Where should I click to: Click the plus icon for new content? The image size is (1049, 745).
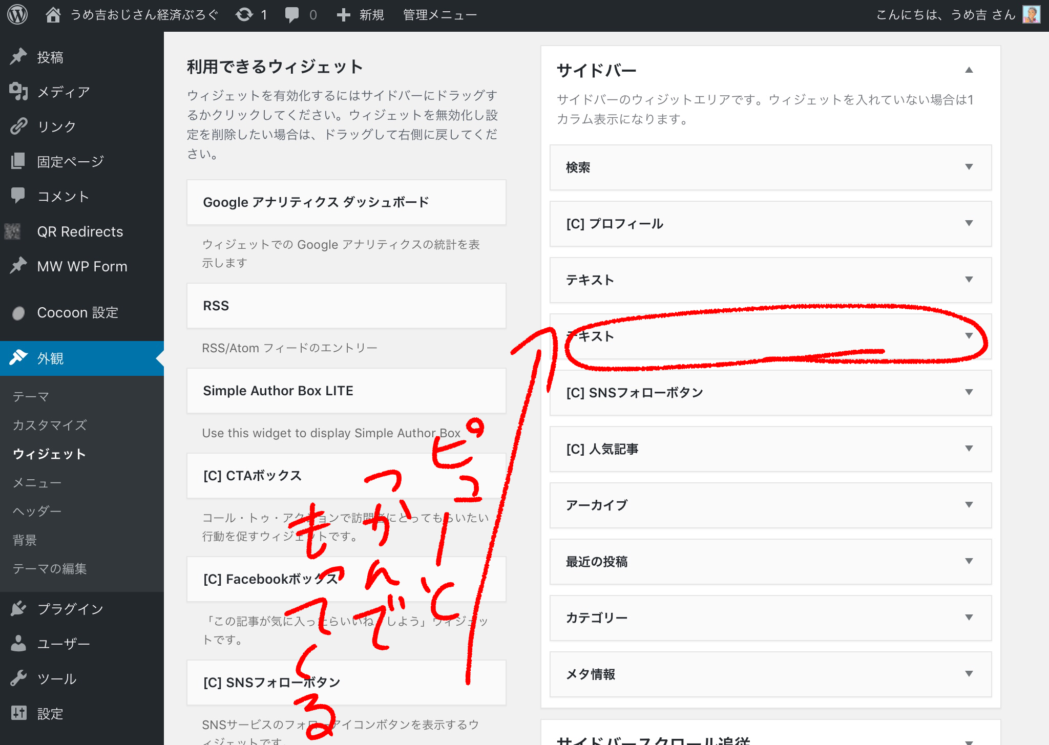343,15
